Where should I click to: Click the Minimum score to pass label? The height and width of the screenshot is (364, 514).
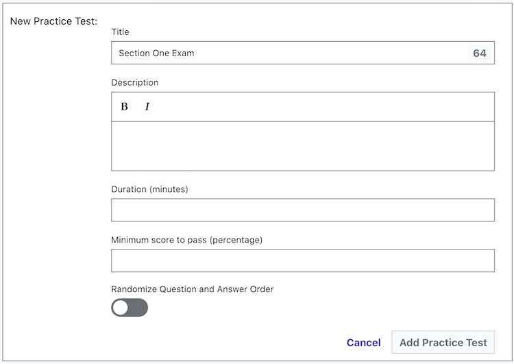coord(186,239)
